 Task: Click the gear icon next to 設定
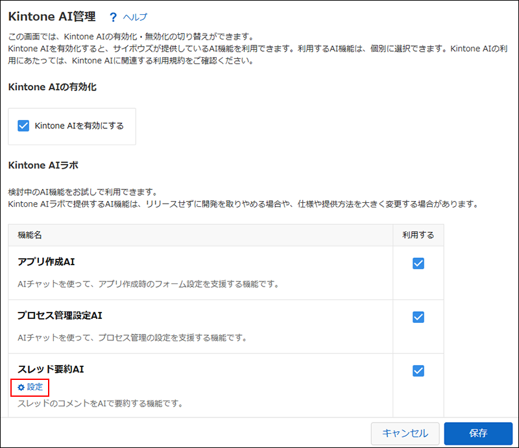[21, 388]
